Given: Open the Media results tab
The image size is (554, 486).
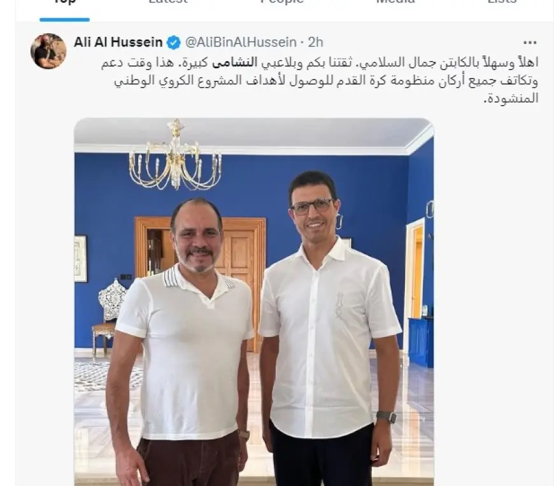Looking at the screenshot, I should tap(395, 2).
